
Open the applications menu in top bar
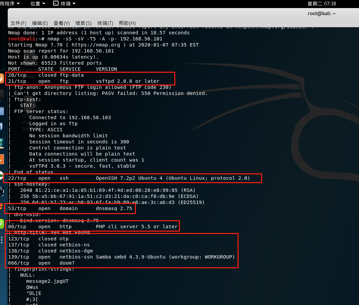(10, 4)
